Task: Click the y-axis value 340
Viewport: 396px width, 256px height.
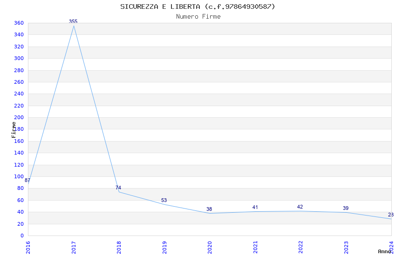Action: pyautogui.click(x=19, y=34)
